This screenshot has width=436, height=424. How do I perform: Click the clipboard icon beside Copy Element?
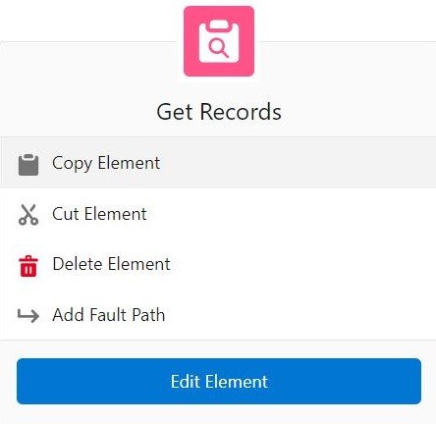[28, 165]
